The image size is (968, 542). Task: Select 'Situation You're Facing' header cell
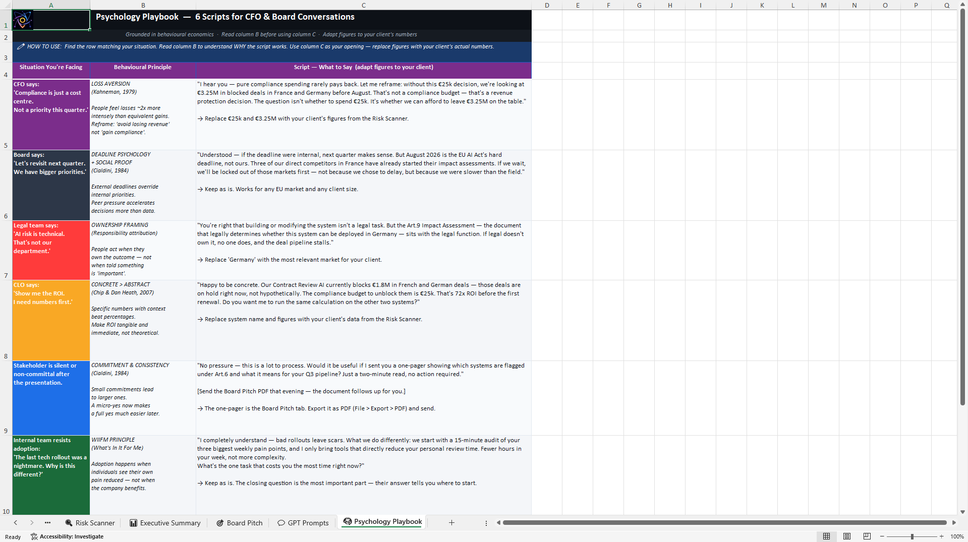(51, 71)
